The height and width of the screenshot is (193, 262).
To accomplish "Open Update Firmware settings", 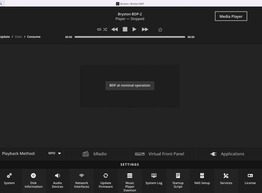I will coord(106,180).
